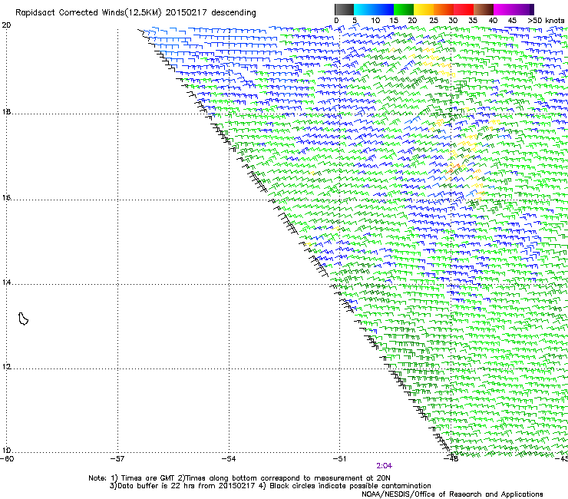Image resolution: width=568 pixels, height=499 pixels.
Task: Click the '20' knots legend scale label
Action: tap(412, 21)
